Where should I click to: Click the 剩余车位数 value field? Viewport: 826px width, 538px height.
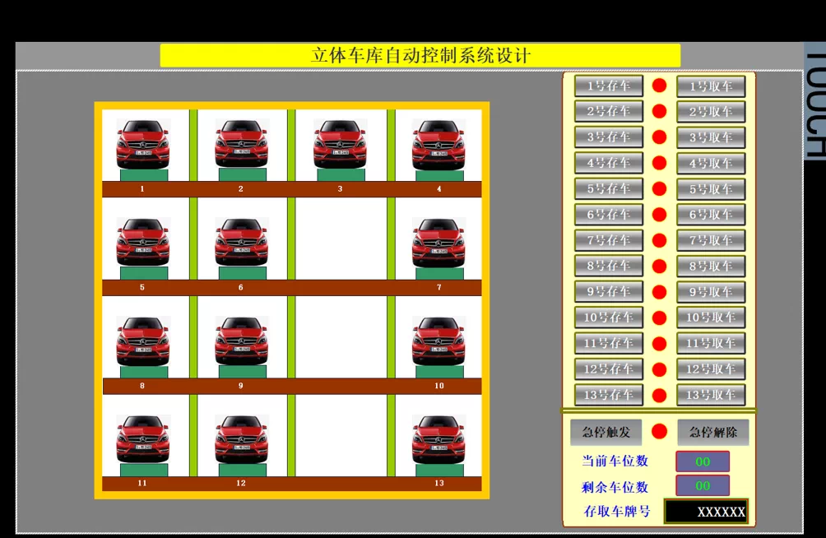click(703, 486)
